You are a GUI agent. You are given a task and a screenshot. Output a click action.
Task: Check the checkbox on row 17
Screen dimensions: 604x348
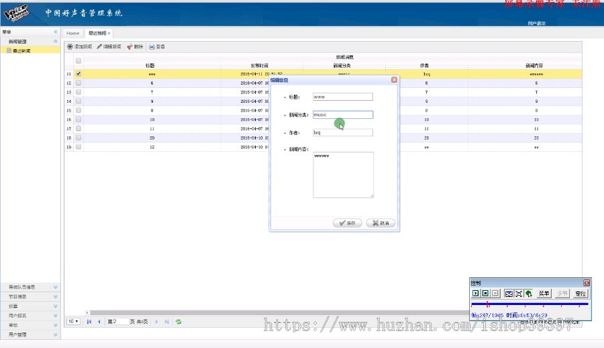pyautogui.click(x=79, y=128)
